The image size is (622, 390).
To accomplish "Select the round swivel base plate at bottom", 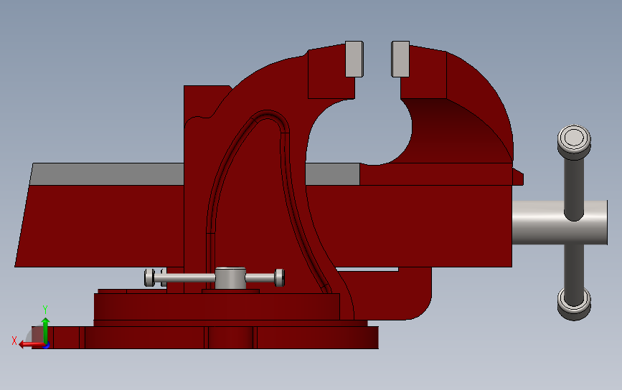I will [205, 338].
